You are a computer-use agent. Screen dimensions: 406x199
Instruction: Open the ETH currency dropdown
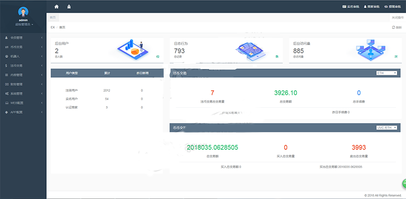pos(387,73)
